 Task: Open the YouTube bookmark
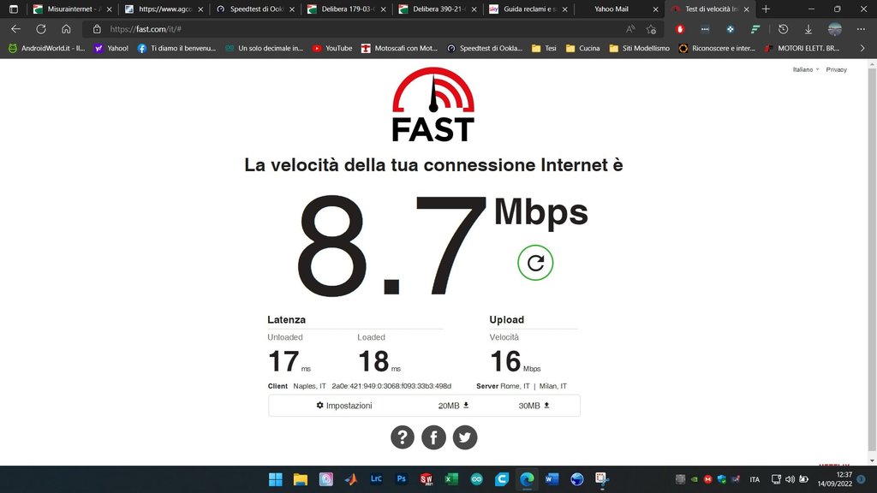pyautogui.click(x=332, y=48)
